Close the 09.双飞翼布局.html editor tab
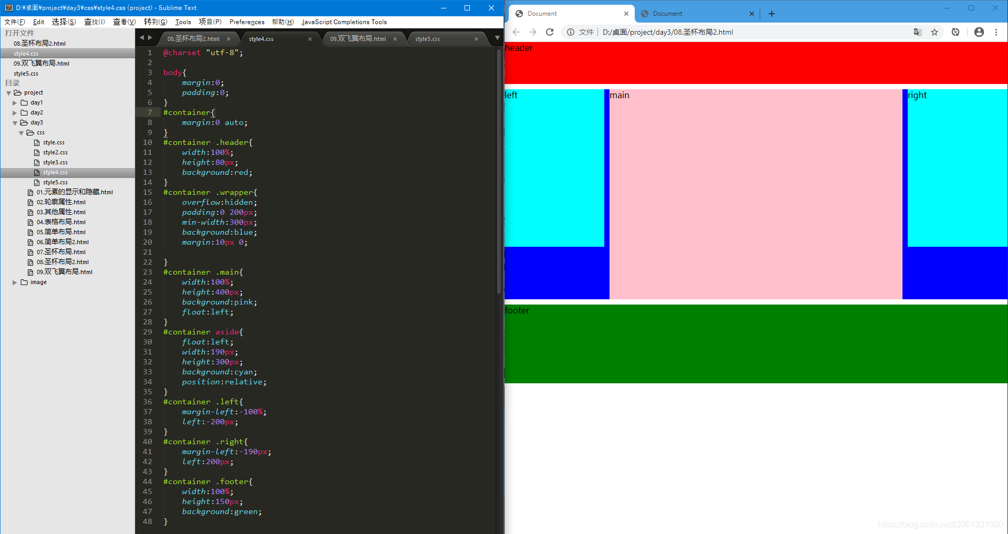This screenshot has height=534, width=1008. 395,39
